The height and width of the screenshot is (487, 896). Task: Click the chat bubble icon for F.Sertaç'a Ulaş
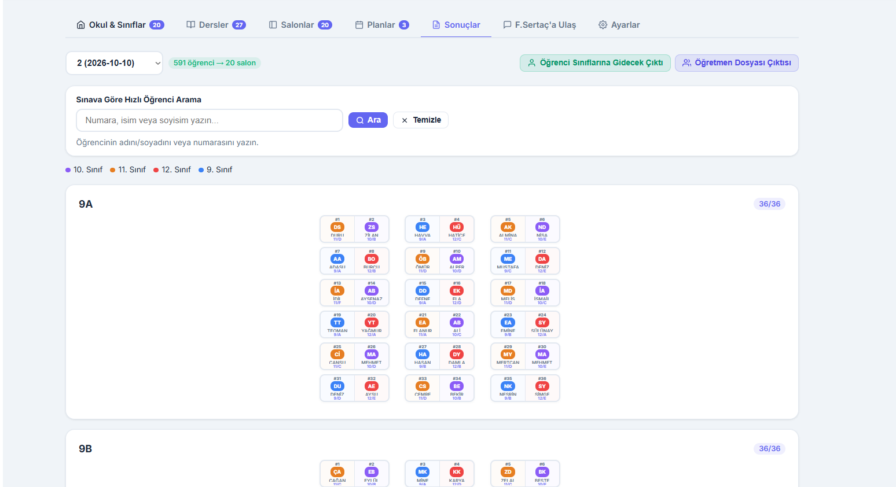[x=507, y=25]
